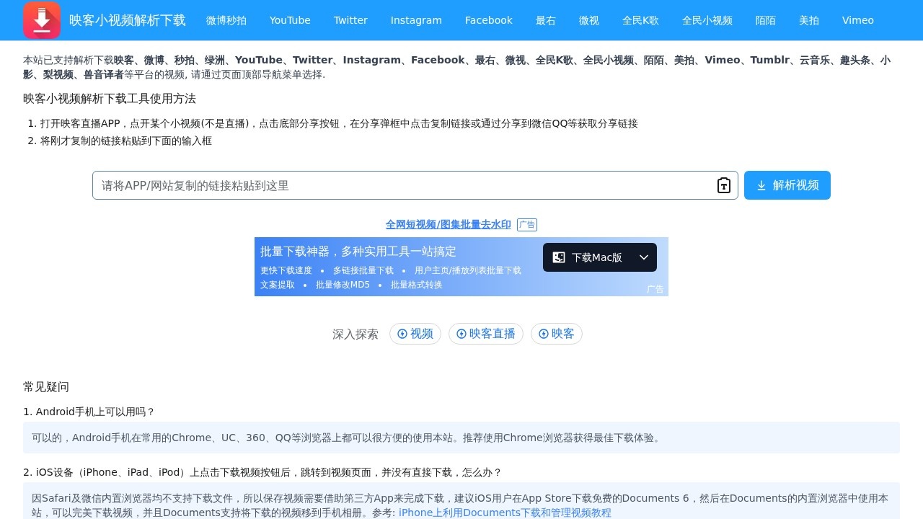The height and width of the screenshot is (519, 923).
Task: Open the YouTube section in the top nav
Action: (x=289, y=20)
